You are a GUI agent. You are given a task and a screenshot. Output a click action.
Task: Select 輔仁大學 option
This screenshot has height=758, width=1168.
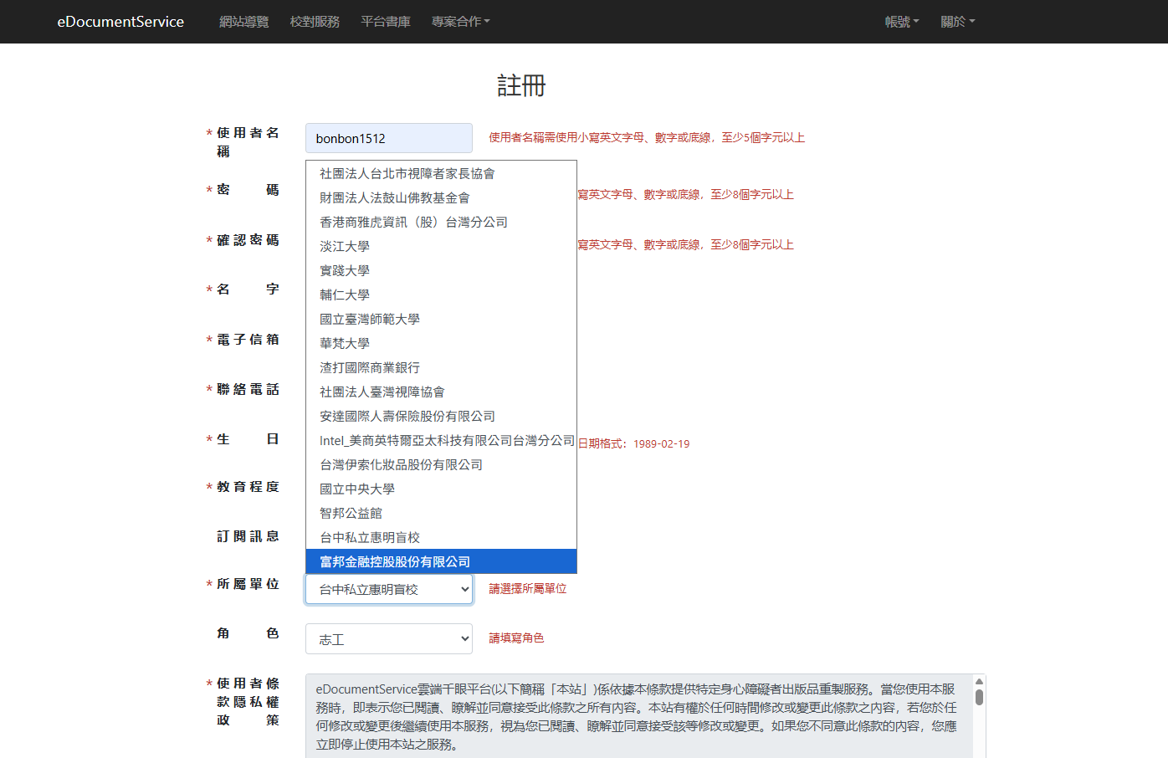pyautogui.click(x=441, y=294)
